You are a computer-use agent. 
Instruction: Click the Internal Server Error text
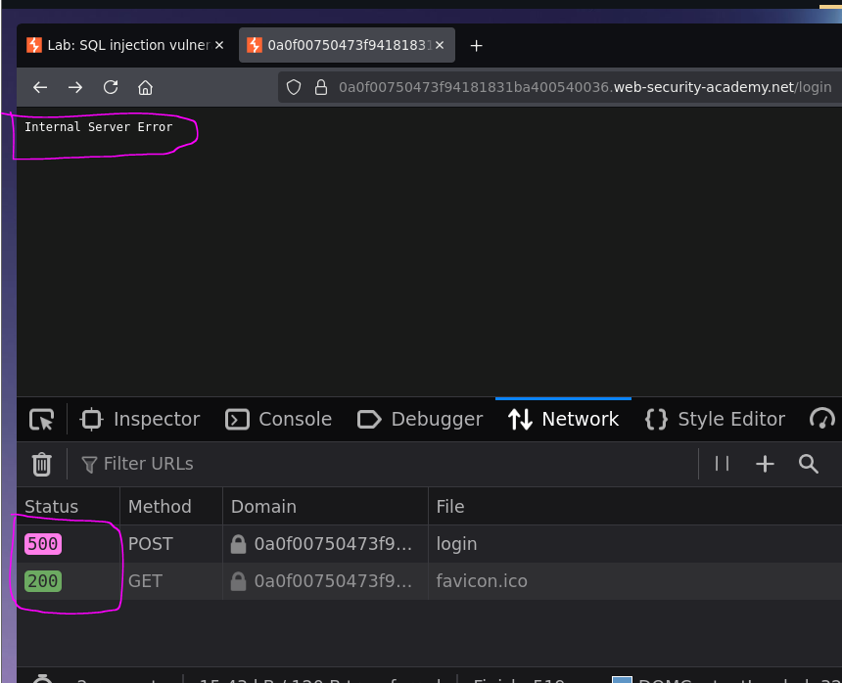(x=99, y=127)
